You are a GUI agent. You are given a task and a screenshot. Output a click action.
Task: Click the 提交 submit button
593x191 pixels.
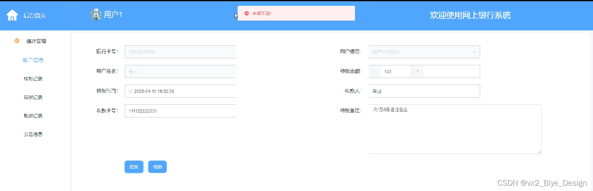(x=134, y=167)
